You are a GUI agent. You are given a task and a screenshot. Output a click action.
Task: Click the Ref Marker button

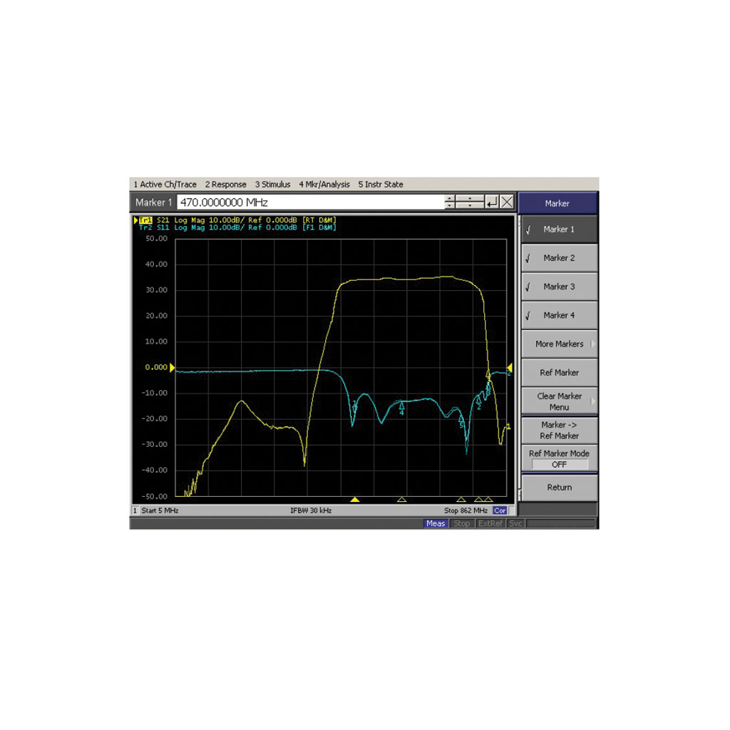pyautogui.click(x=559, y=372)
